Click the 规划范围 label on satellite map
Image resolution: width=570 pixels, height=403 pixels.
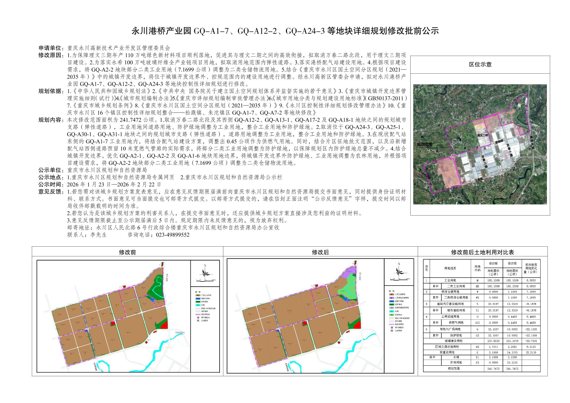[424, 144]
